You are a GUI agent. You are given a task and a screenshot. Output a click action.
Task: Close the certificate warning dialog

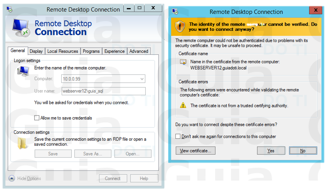[x=315, y=10]
